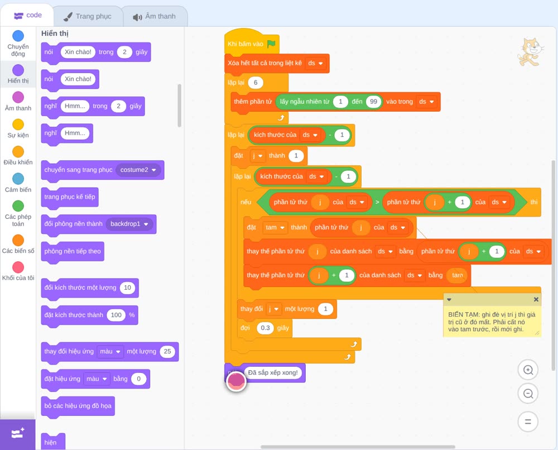Select the Các phép toán category
This screenshot has width=558, height=450.
(x=18, y=214)
